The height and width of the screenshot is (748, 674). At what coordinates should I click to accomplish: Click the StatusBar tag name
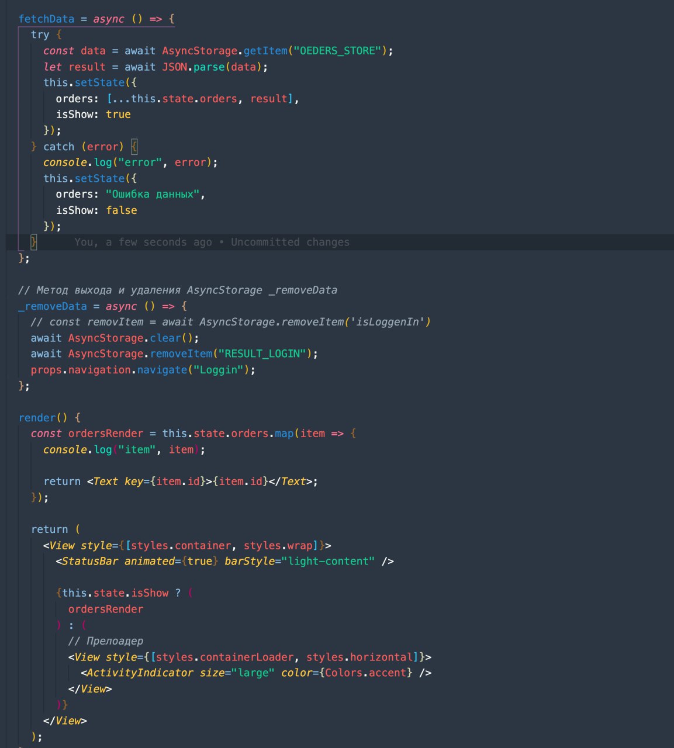point(90,561)
